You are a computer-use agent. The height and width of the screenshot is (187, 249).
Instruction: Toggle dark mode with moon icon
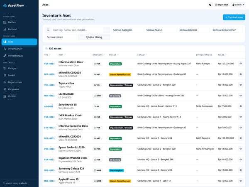(x=210, y=5)
